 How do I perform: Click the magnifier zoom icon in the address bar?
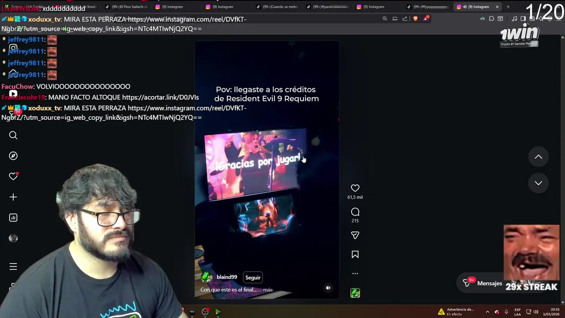[x=385, y=19]
